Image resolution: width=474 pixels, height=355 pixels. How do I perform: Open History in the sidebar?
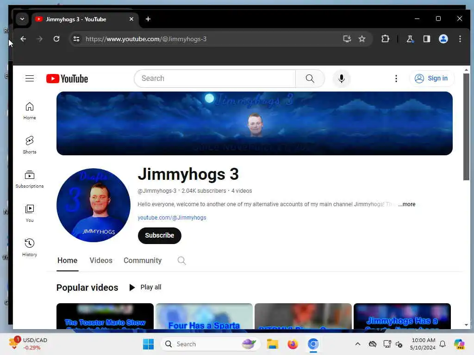[30, 248]
